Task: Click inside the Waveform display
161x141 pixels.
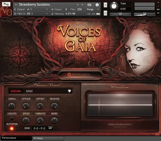Action: pyautogui.click(x=120, y=105)
